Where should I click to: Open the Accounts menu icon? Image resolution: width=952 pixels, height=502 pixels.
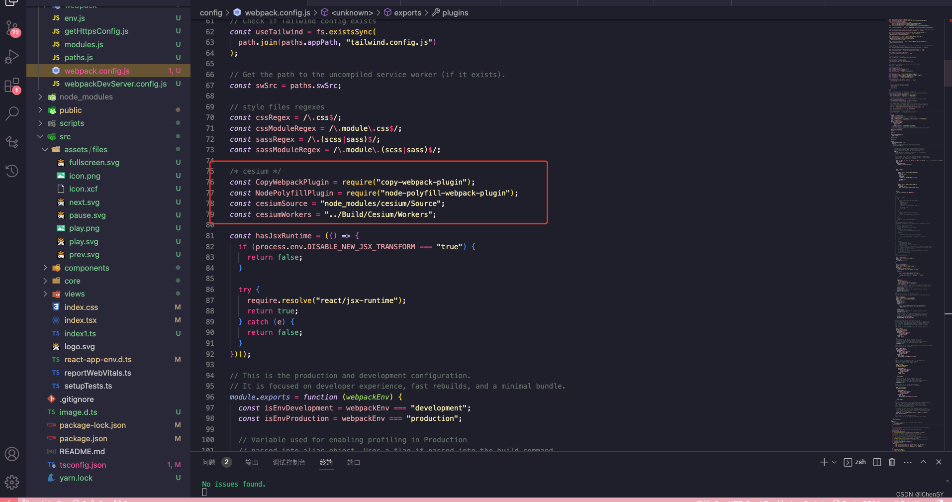12,454
